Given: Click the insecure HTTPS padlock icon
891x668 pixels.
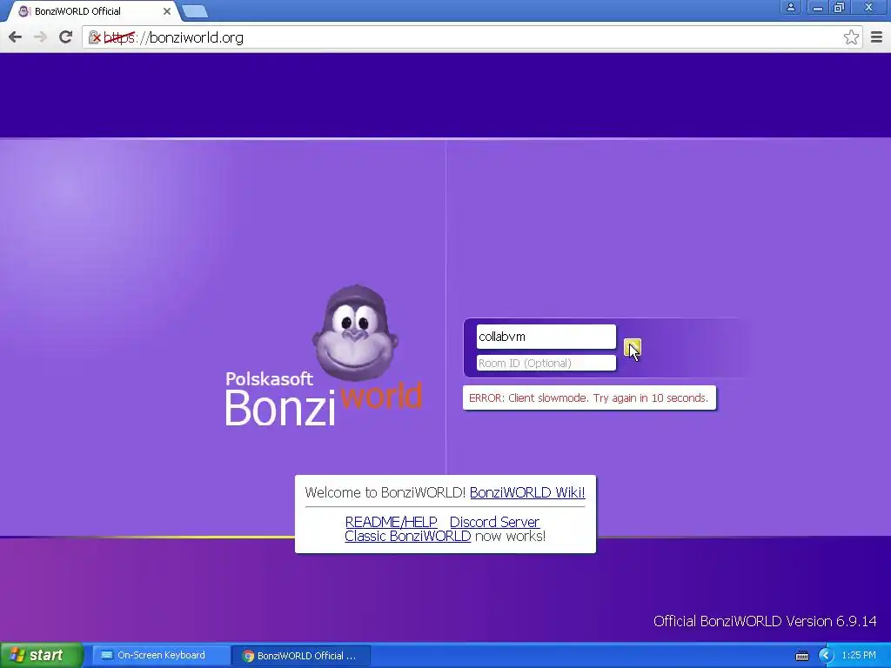Looking at the screenshot, I should 94,37.
